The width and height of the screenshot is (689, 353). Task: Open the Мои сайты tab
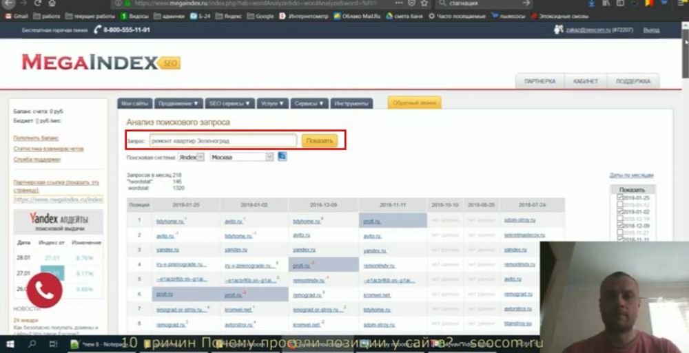coord(135,103)
